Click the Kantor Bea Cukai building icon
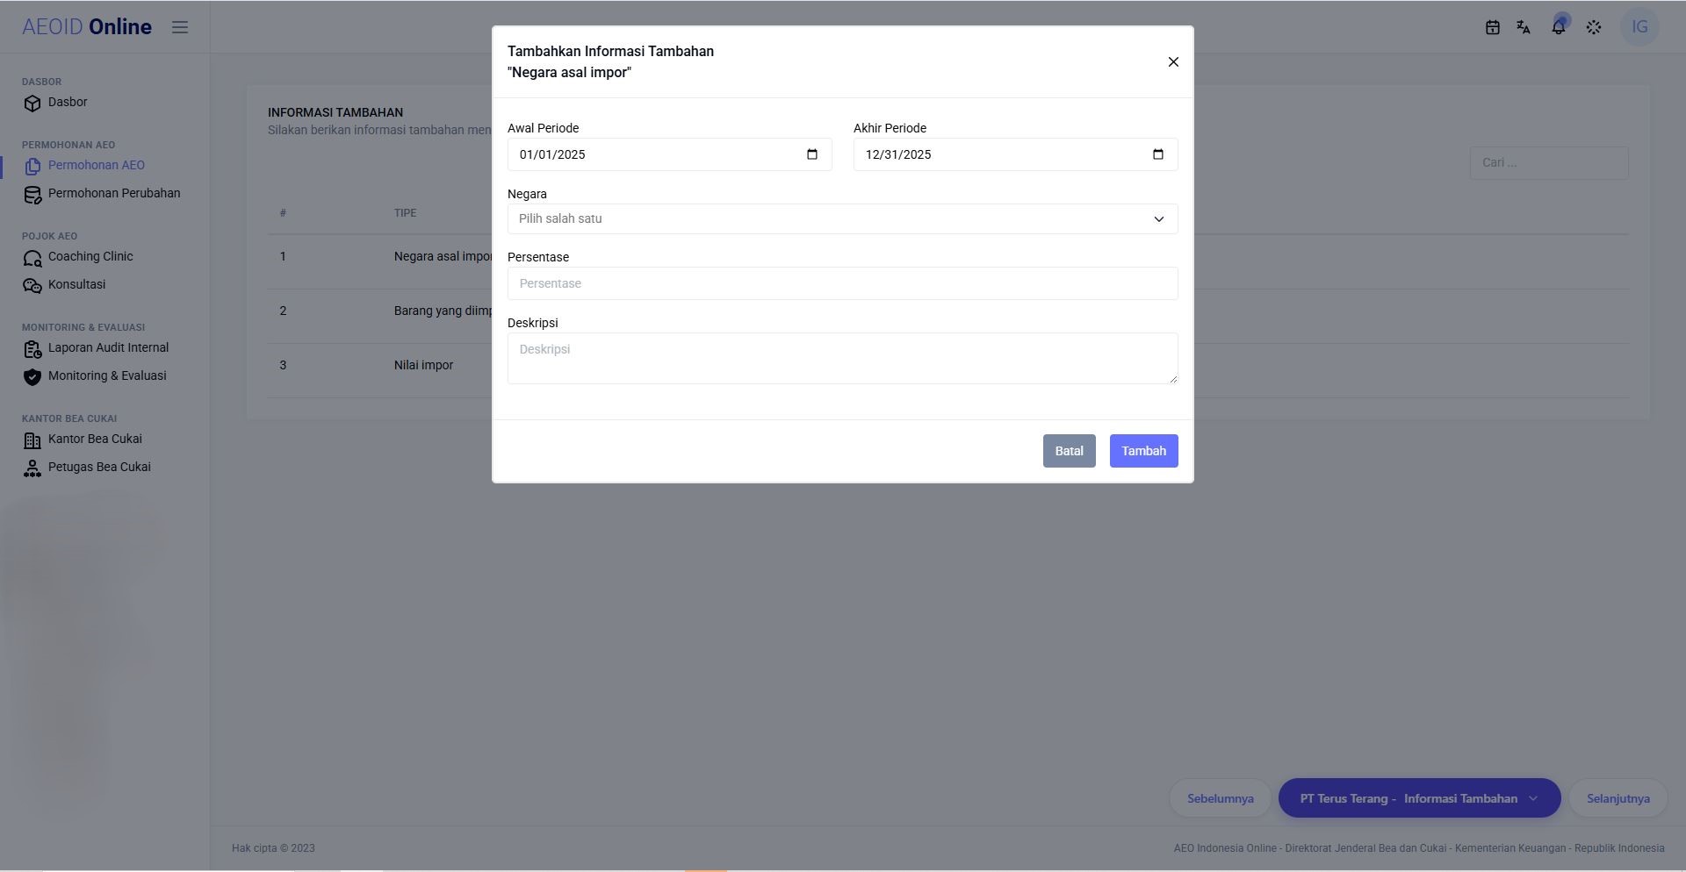The image size is (1686, 872). point(32,440)
